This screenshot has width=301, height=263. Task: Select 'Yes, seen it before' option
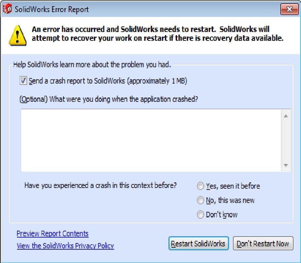tap(201, 186)
